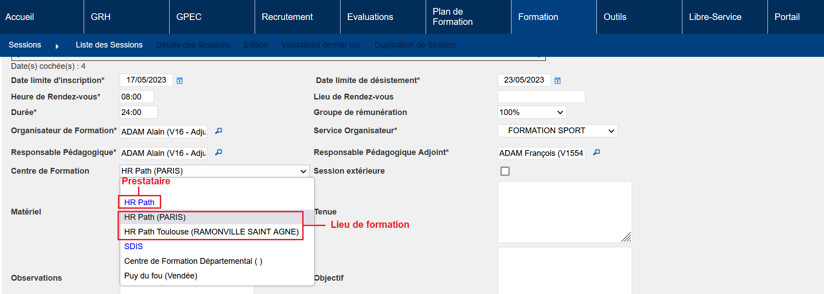Click the Heure de Rendez-vous field
The width and height of the screenshot is (824, 294).
point(137,97)
